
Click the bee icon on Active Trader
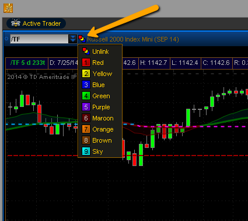click(x=16, y=23)
